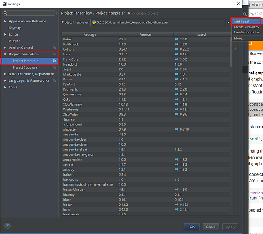Click the update arrow for Babel 2.4.0
Viewport: 263px width, 234px height.
click(177, 39)
